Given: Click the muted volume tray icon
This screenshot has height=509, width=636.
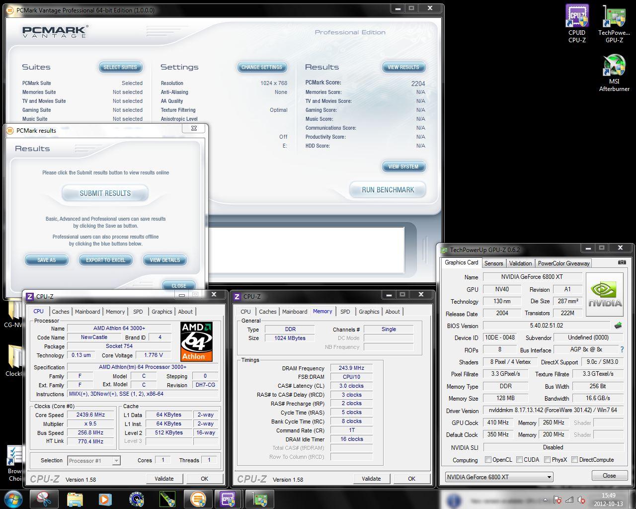Looking at the screenshot, I should [x=580, y=500].
